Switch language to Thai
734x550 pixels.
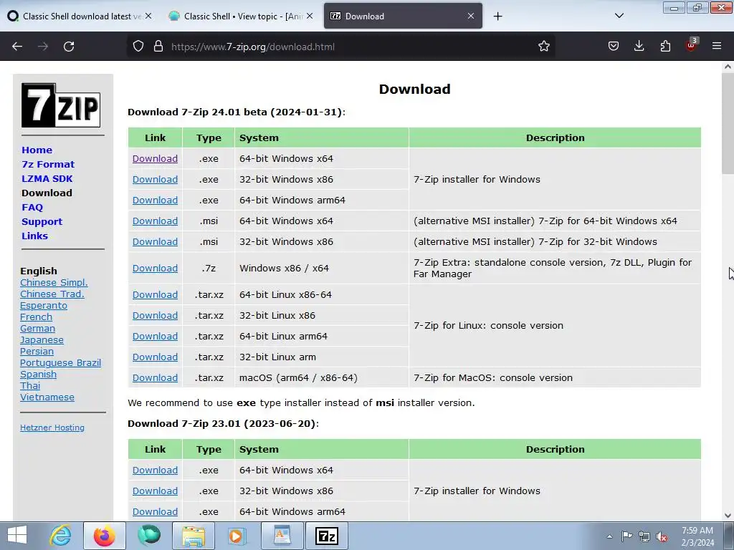click(x=30, y=385)
